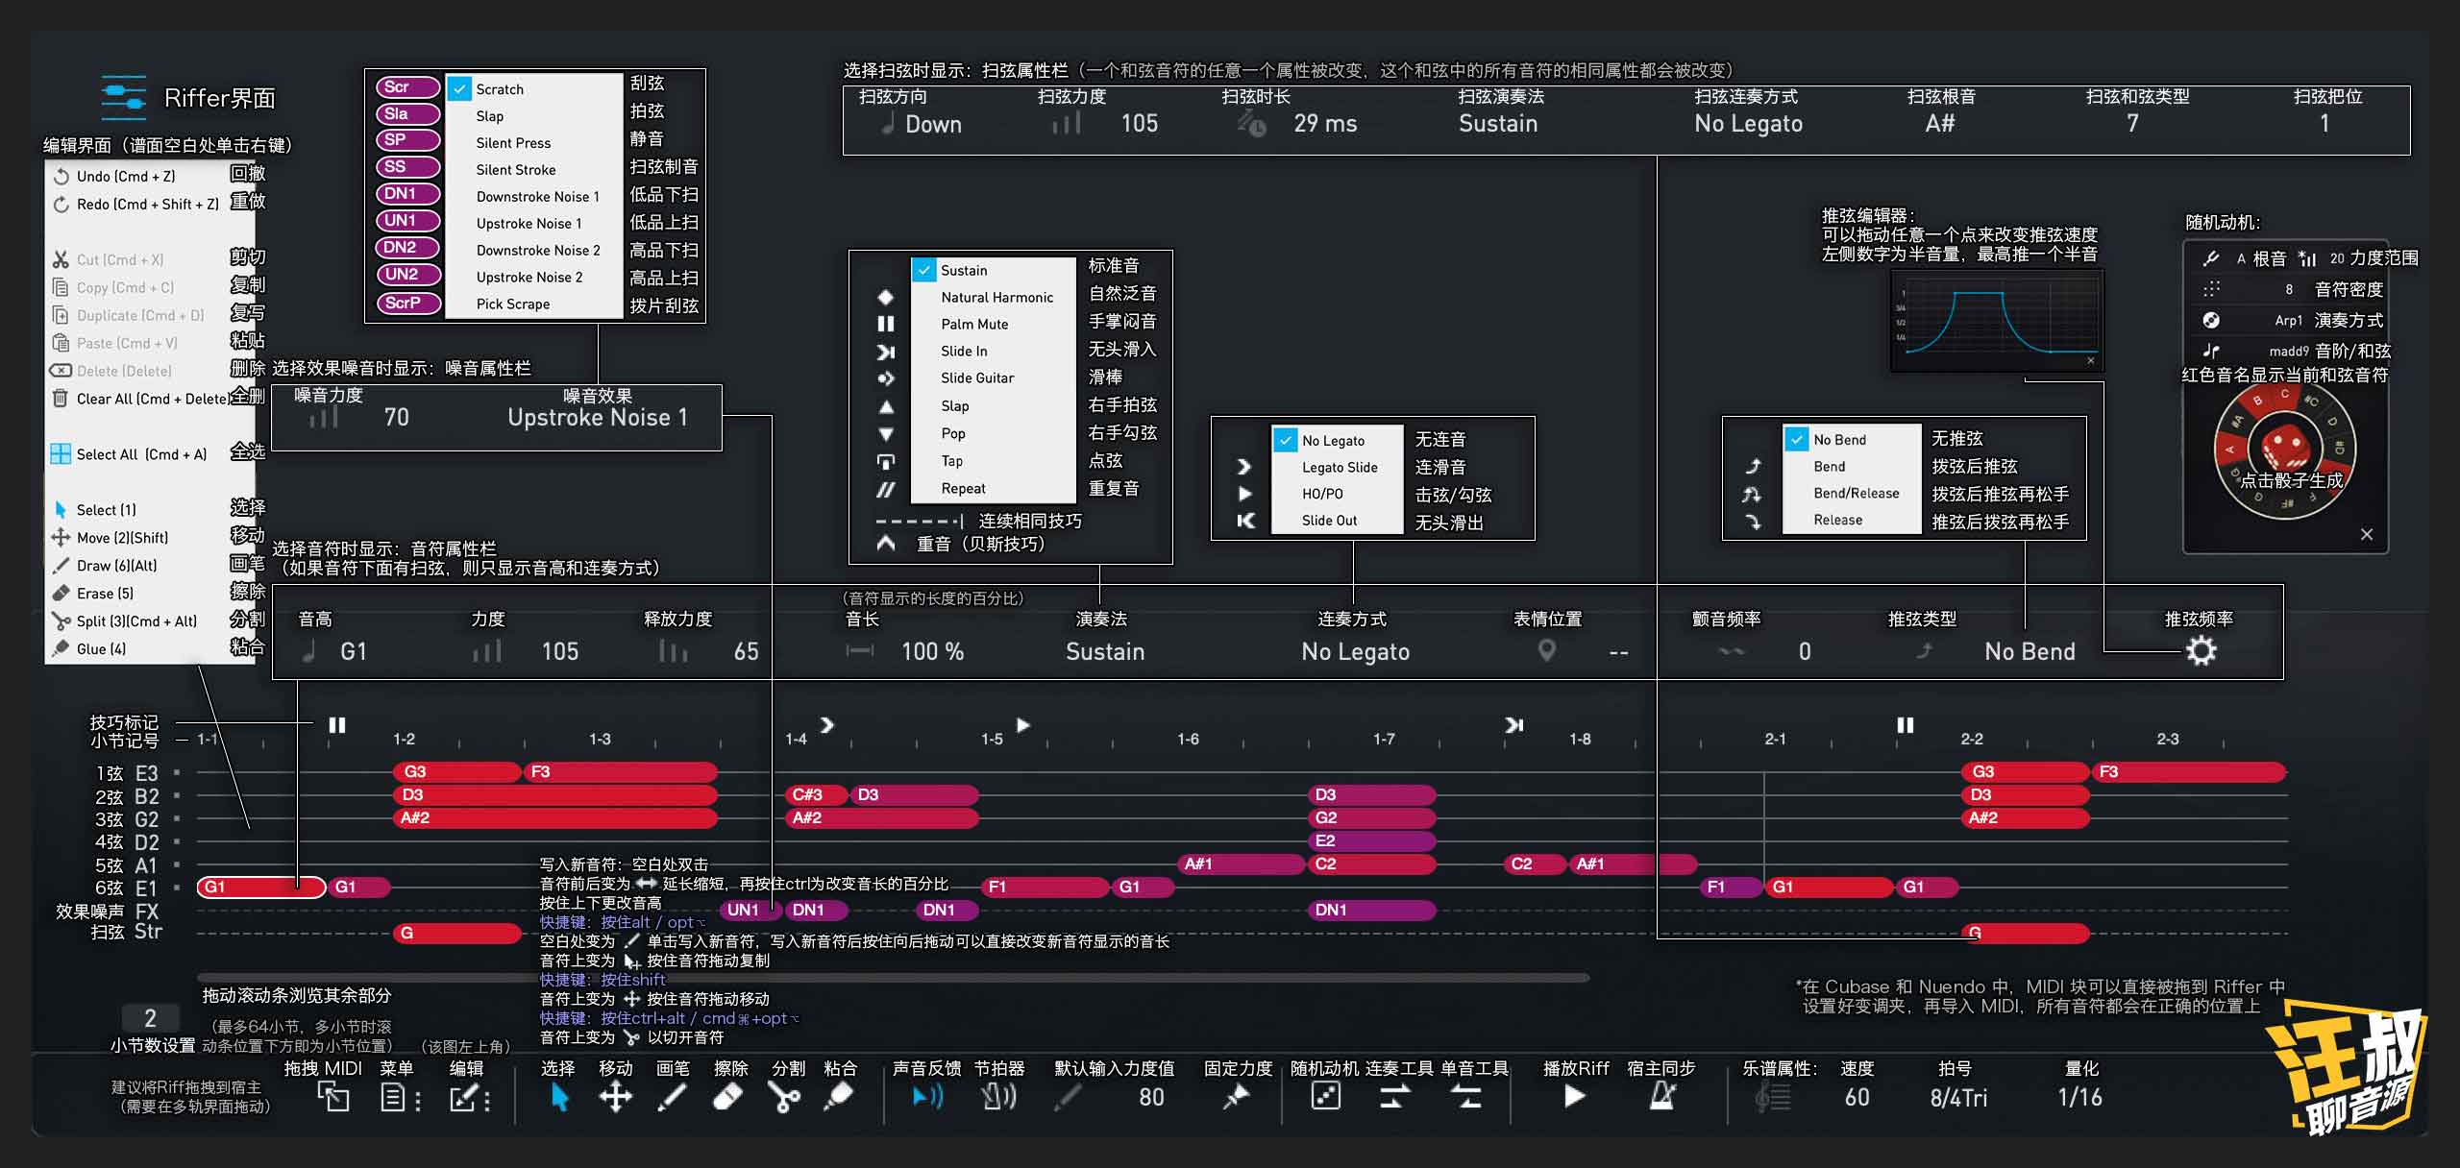
Task: Select Legato Slide from the legato list
Action: 1339,467
